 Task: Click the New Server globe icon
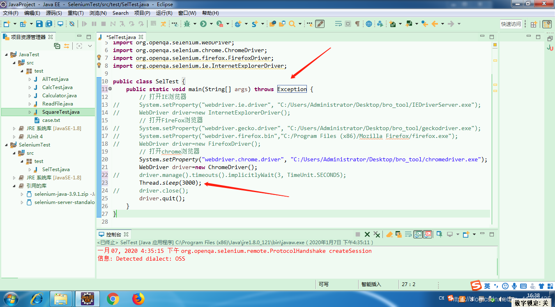238,24
